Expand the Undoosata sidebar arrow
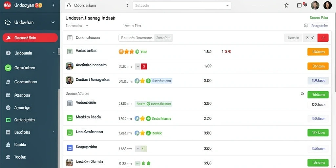336x168 pixels. pos(53,53)
